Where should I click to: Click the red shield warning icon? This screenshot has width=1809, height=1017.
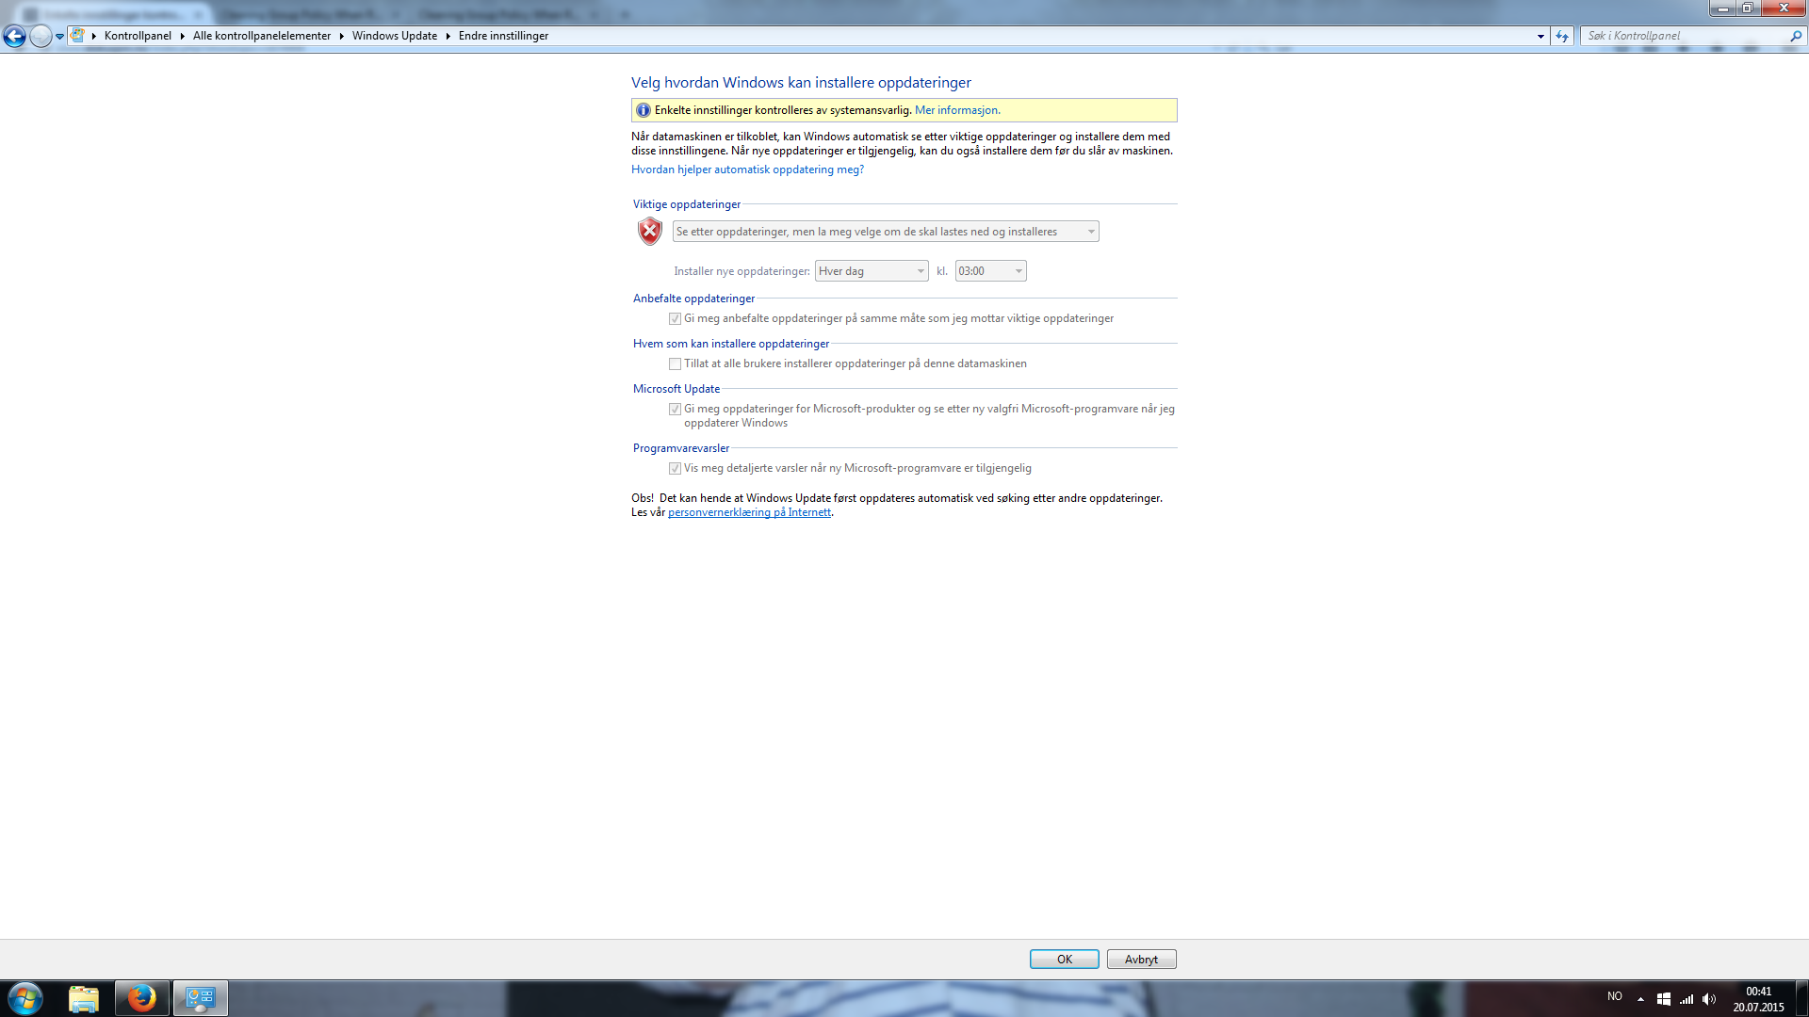(650, 231)
